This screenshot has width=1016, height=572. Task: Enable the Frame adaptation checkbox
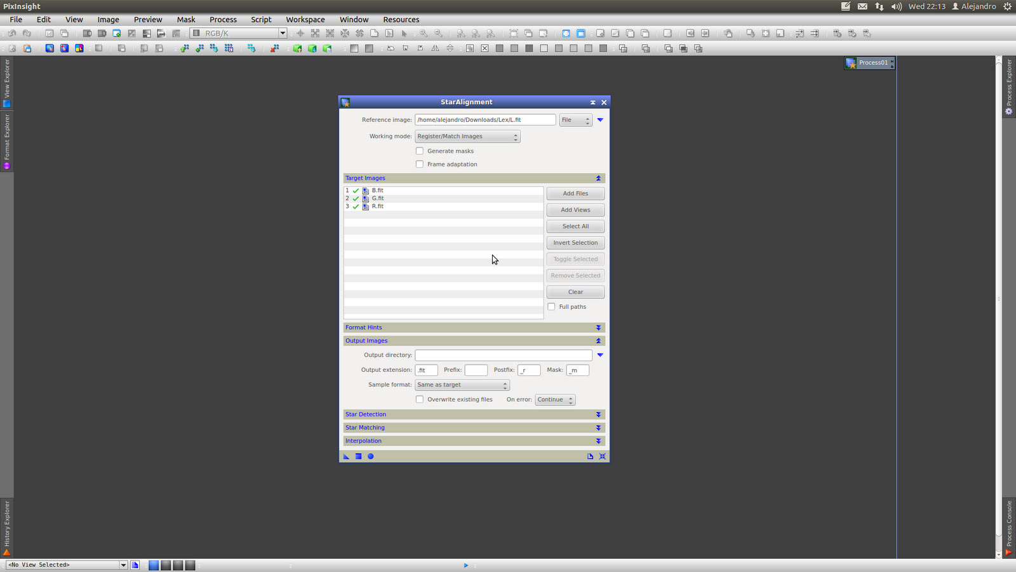coord(420,165)
